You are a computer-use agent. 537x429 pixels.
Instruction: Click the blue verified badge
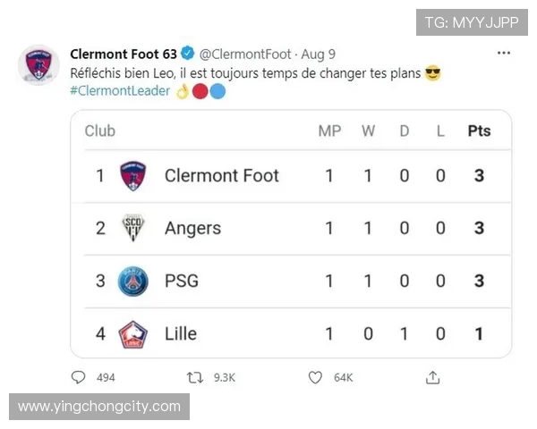188,54
